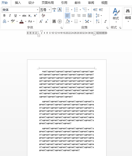Switch to 页面布局 tab
The height and width of the screenshot is (156, 132).
coord(48,3)
